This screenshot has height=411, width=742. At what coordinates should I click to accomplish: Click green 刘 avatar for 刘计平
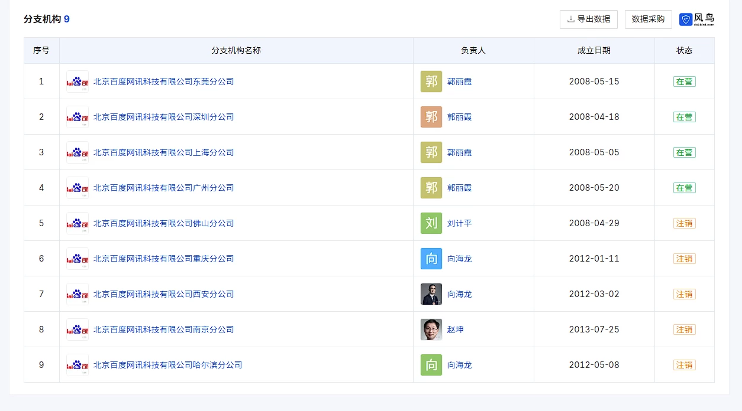point(431,223)
